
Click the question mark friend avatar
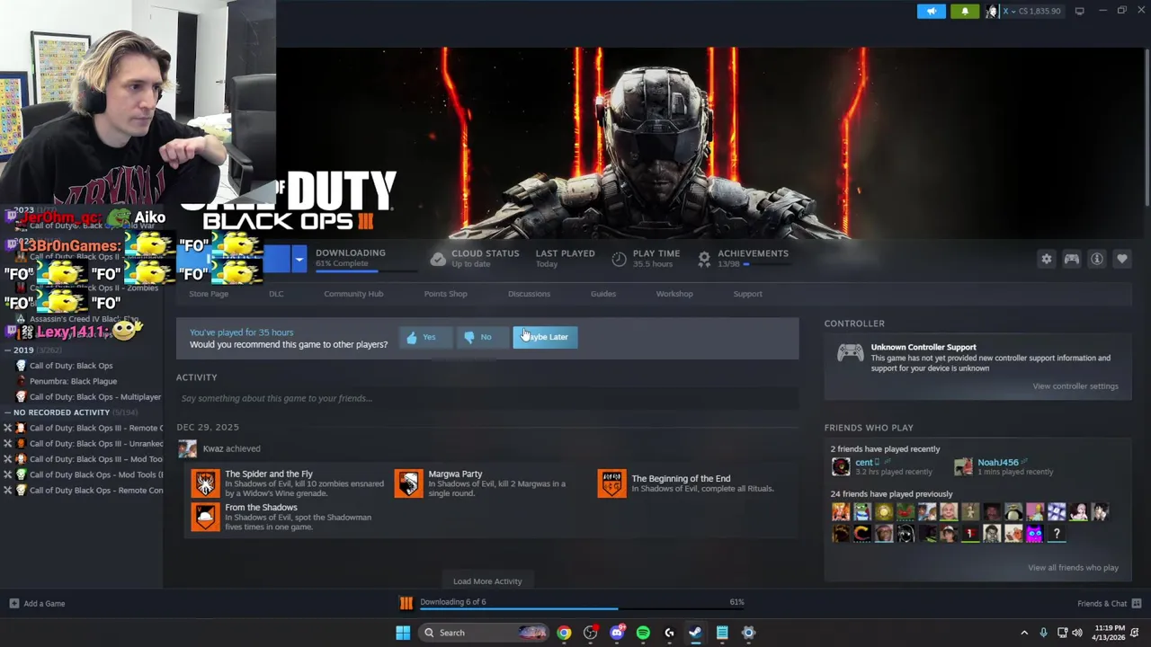1057,534
